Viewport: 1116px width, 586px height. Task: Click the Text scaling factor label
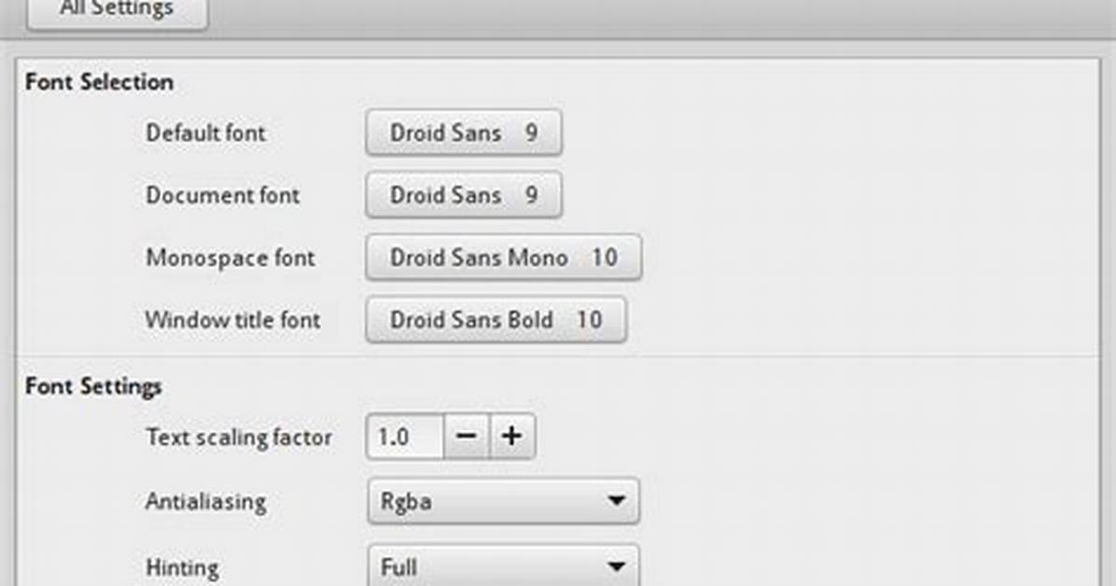[239, 437]
